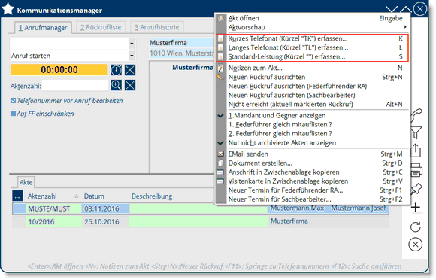436x280 pixels.
Task: Click the circular refresh icon in the sidebar
Action: tap(416, 227)
